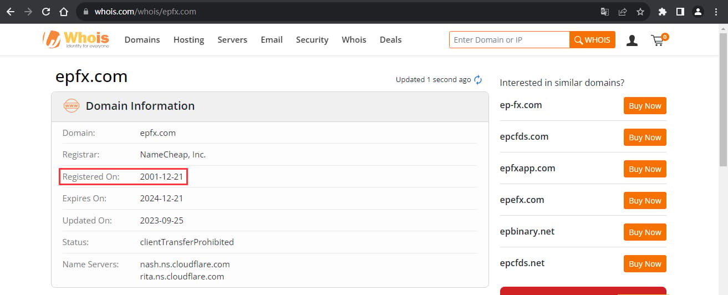Click the Updated 1 second ago text

point(433,80)
